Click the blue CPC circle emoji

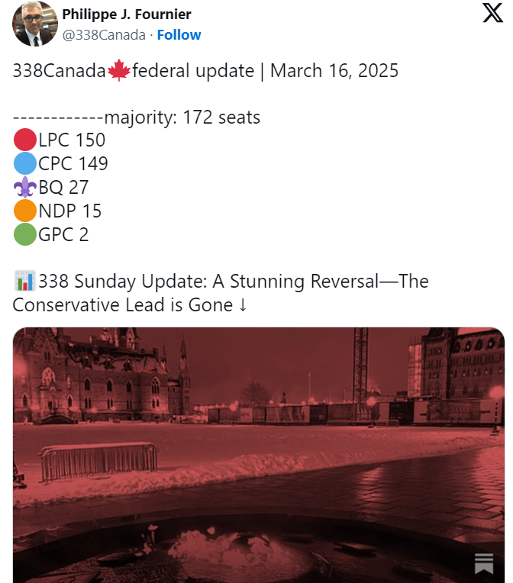pos(25,163)
